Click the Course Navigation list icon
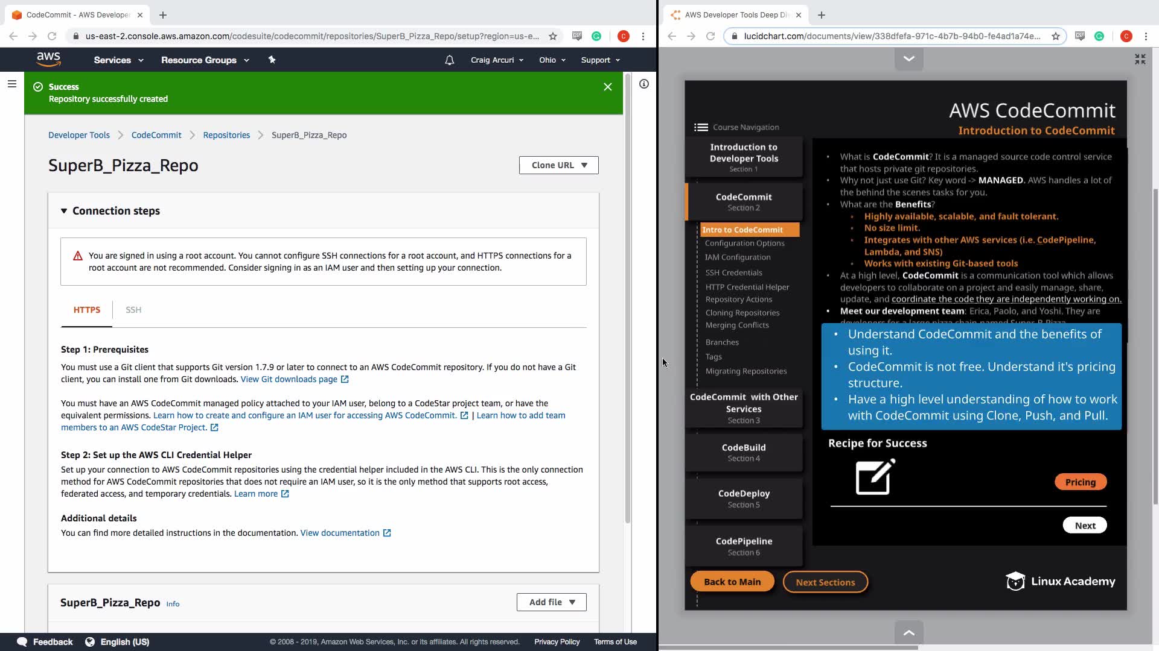The width and height of the screenshot is (1159, 651). pyautogui.click(x=701, y=127)
